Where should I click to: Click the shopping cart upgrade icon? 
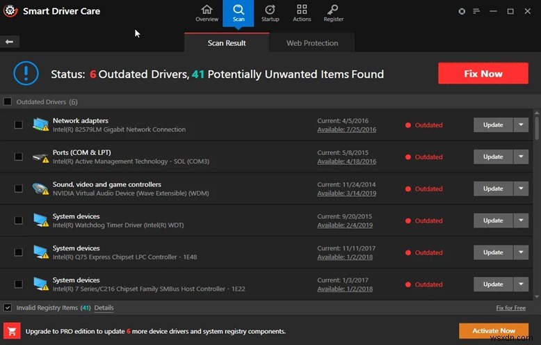point(12,330)
